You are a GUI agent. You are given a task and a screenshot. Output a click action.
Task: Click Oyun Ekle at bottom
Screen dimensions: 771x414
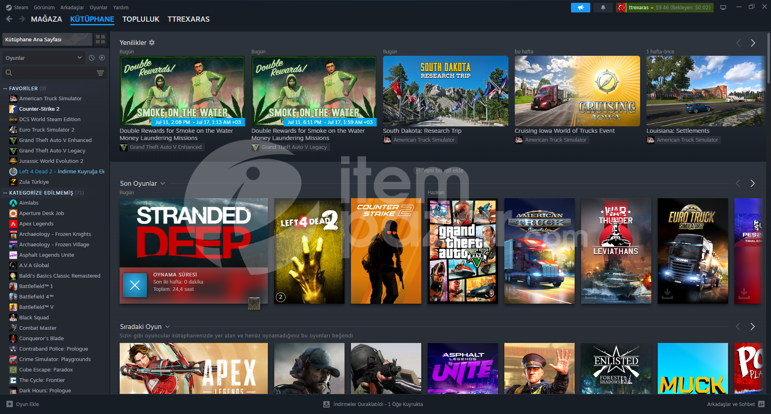pos(23,404)
